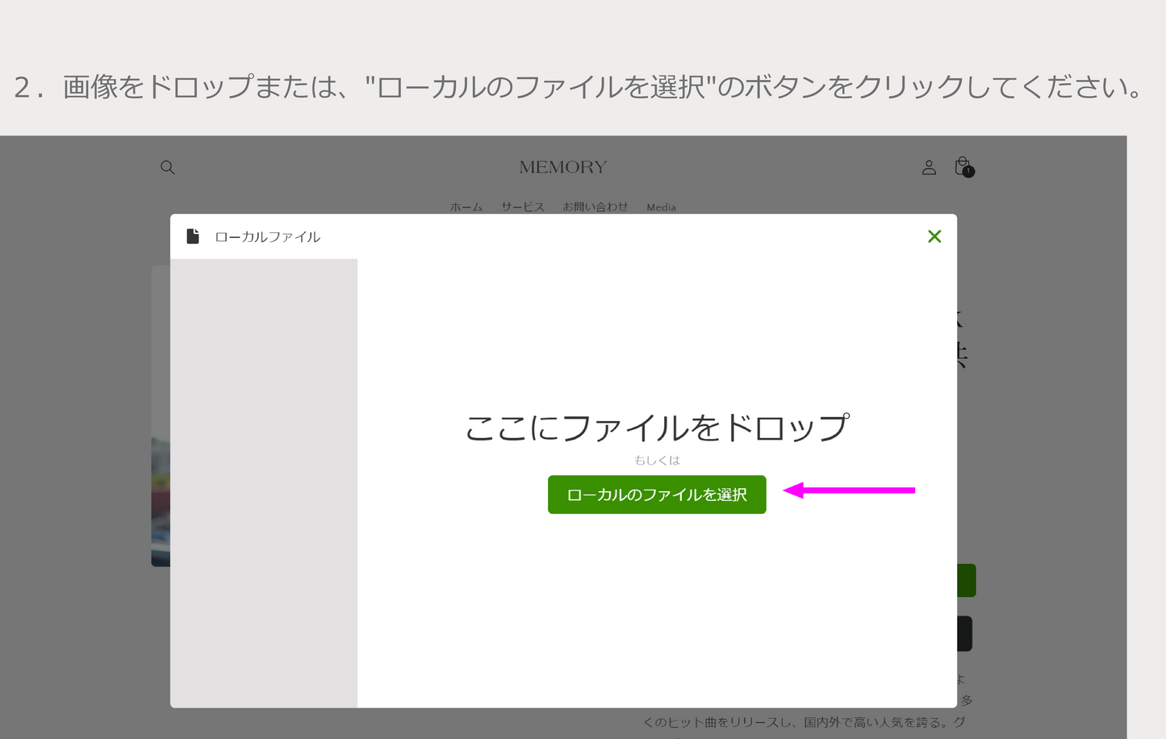Open the Media menu item
This screenshot has height=739, width=1166.
click(661, 207)
